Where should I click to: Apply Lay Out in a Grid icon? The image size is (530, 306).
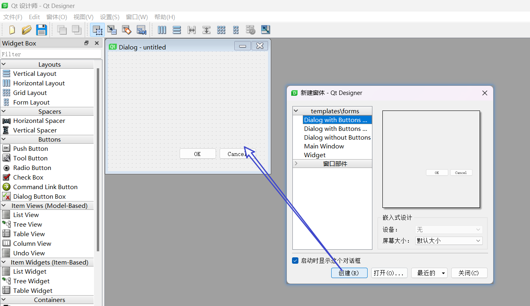pyautogui.click(x=221, y=30)
